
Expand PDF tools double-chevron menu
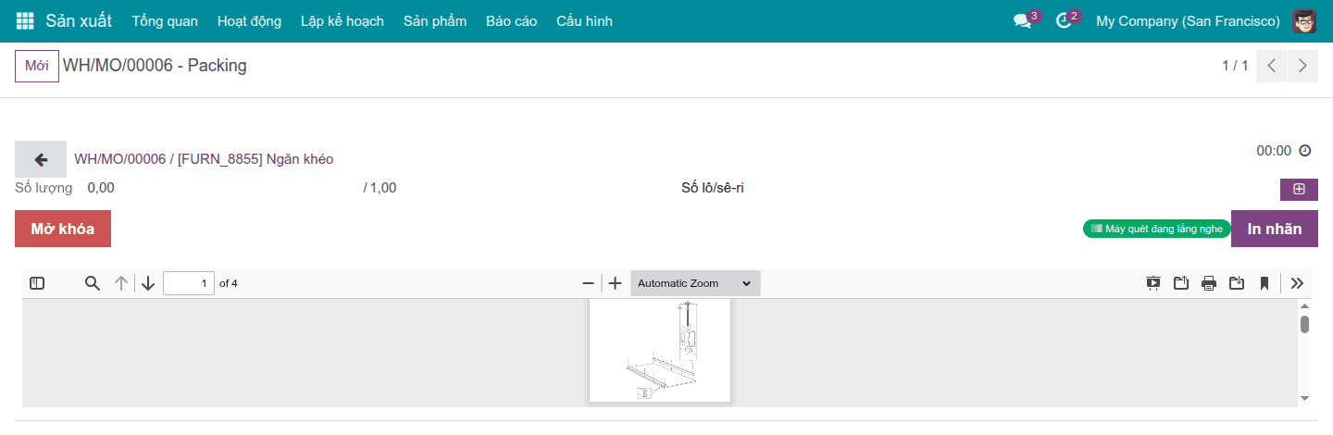point(1297,283)
